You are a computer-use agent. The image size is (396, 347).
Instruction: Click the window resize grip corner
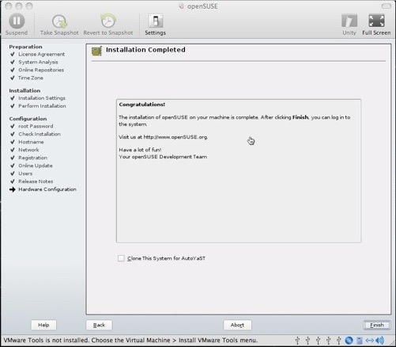coord(392,343)
